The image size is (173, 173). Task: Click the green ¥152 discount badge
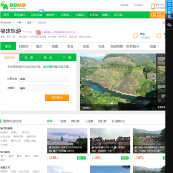pos(81,158)
